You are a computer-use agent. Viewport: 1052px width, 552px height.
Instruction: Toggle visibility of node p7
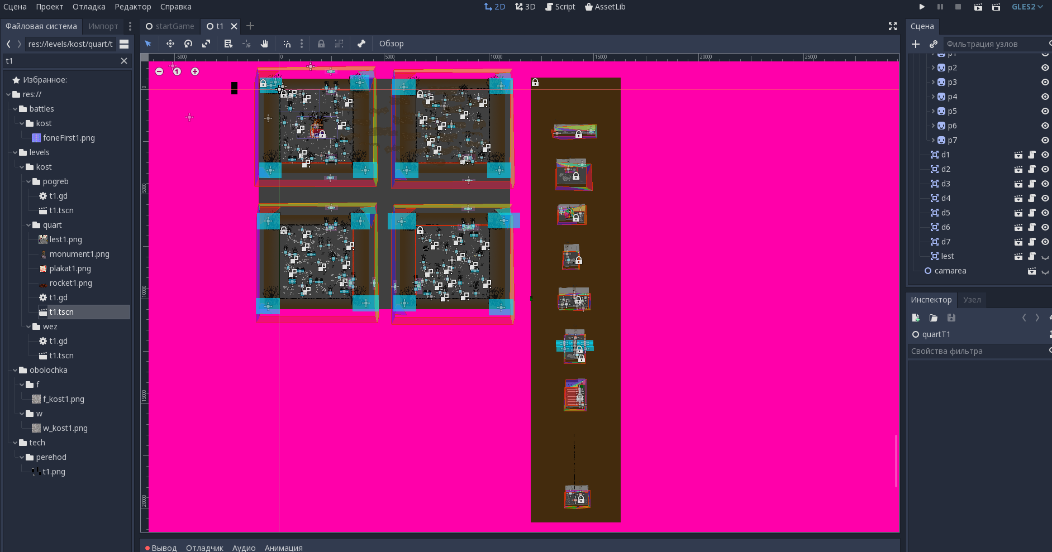pyautogui.click(x=1045, y=140)
